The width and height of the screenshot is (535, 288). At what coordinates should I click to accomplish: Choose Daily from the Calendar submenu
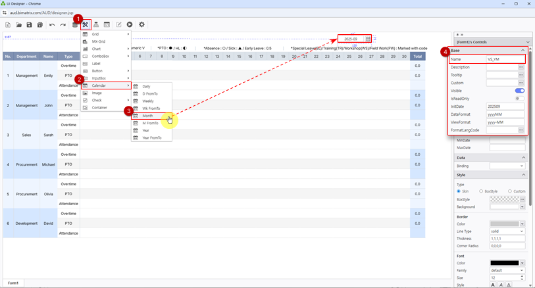151,87
